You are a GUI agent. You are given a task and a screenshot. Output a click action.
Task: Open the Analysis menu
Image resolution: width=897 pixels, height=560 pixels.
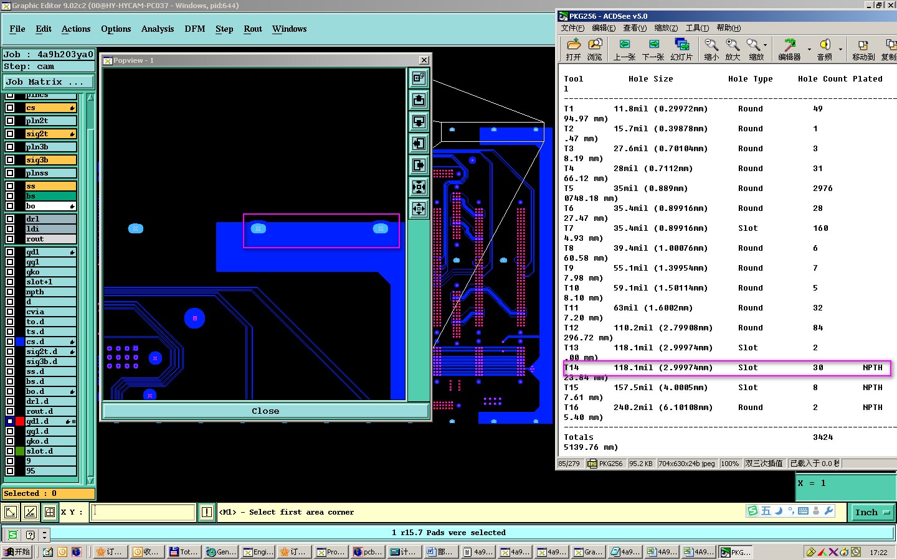tap(158, 29)
